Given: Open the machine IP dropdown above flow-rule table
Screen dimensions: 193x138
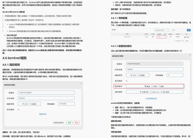Looking at the screenshot, I should pos(162,30).
